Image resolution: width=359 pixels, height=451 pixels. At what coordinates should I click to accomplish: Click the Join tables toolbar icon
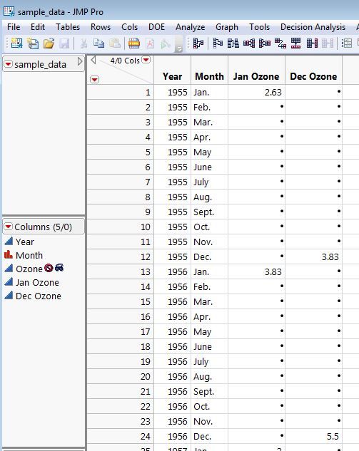coord(312,43)
